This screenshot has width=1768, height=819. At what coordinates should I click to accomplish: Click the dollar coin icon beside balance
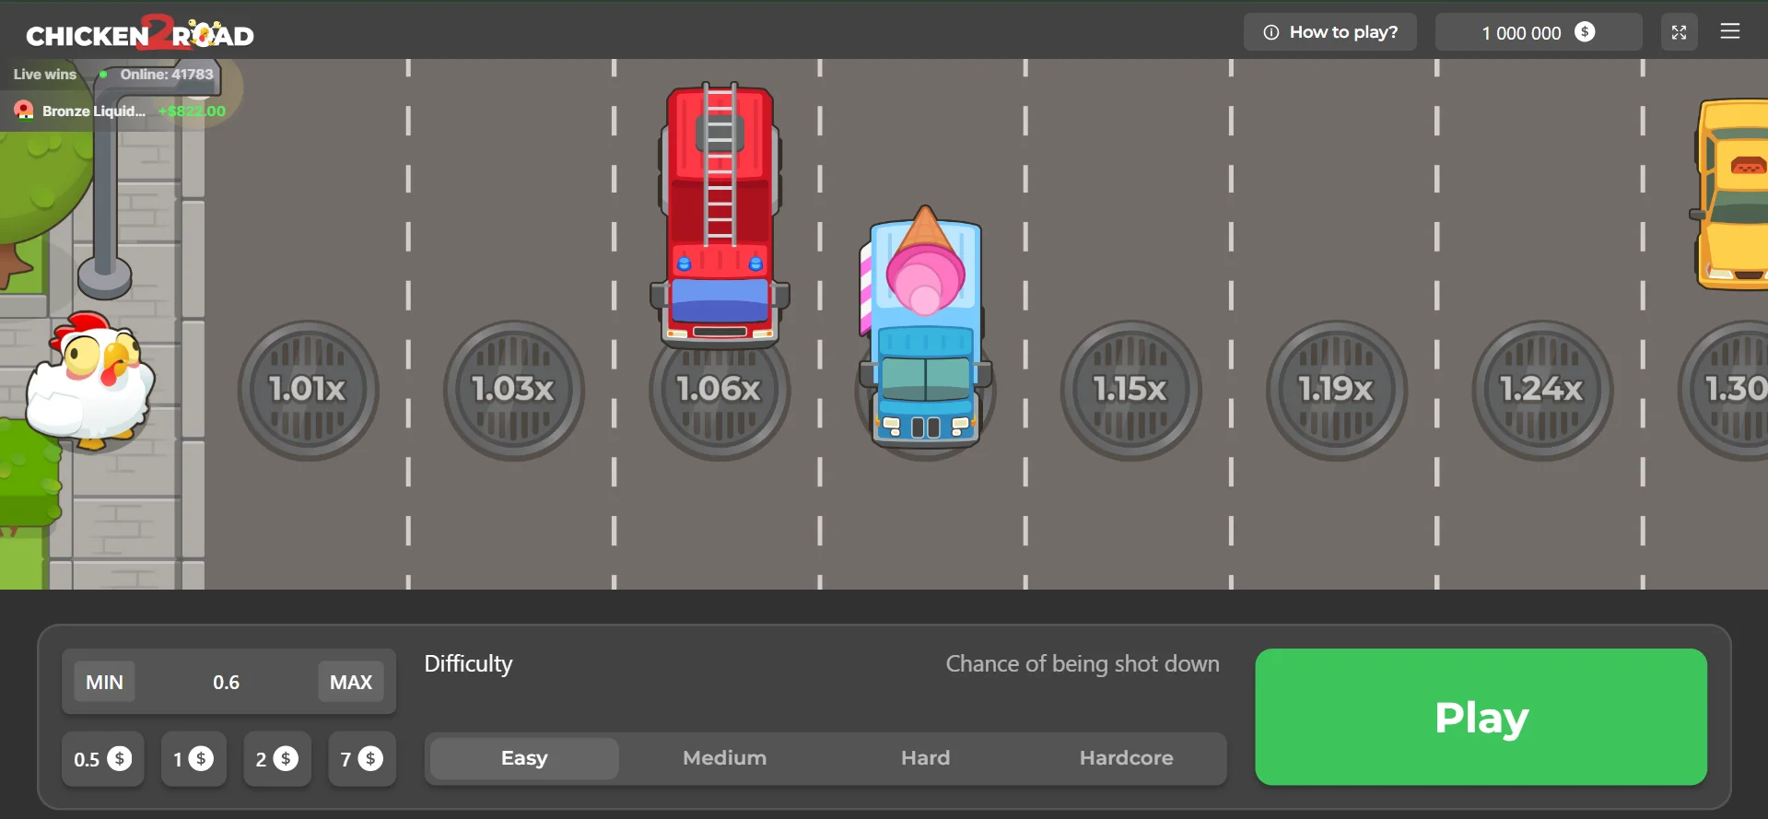1585,32
